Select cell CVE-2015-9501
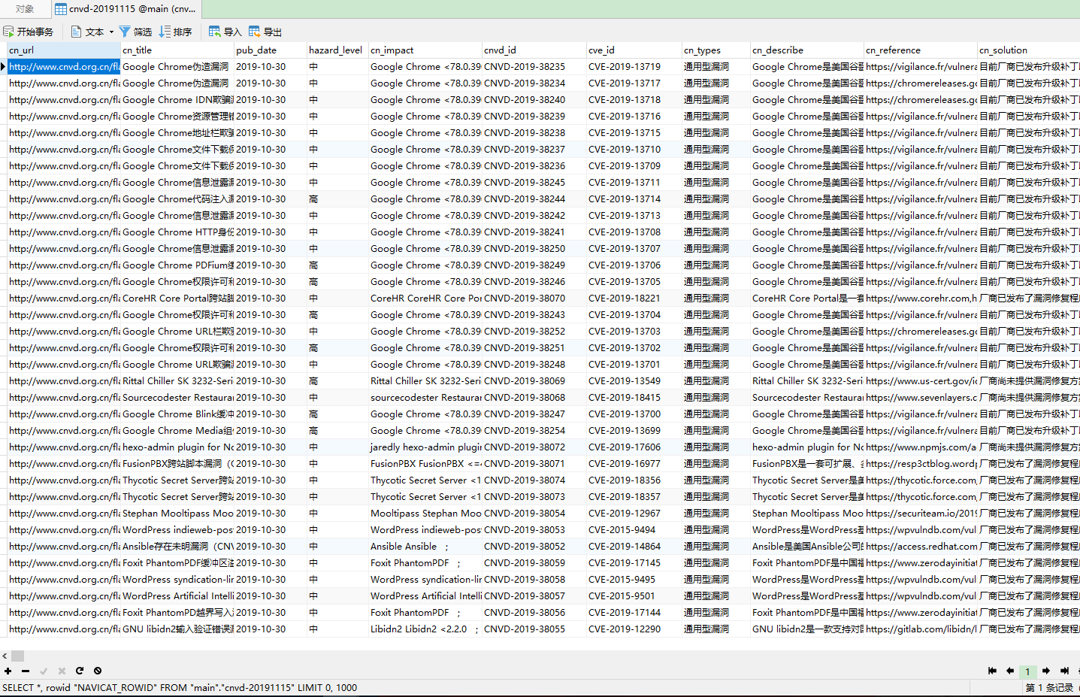This screenshot has height=697, width=1080. (634, 596)
